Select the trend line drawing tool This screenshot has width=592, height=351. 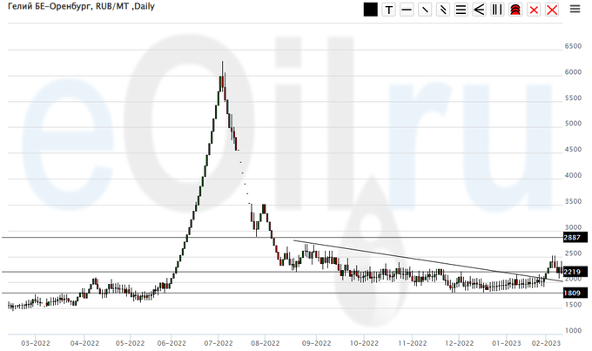point(425,10)
